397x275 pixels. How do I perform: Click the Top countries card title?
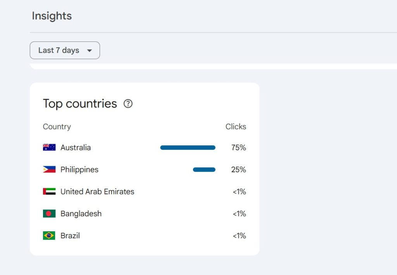[80, 104]
